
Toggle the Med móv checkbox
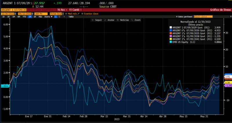pyautogui.click(x=66, y=13)
